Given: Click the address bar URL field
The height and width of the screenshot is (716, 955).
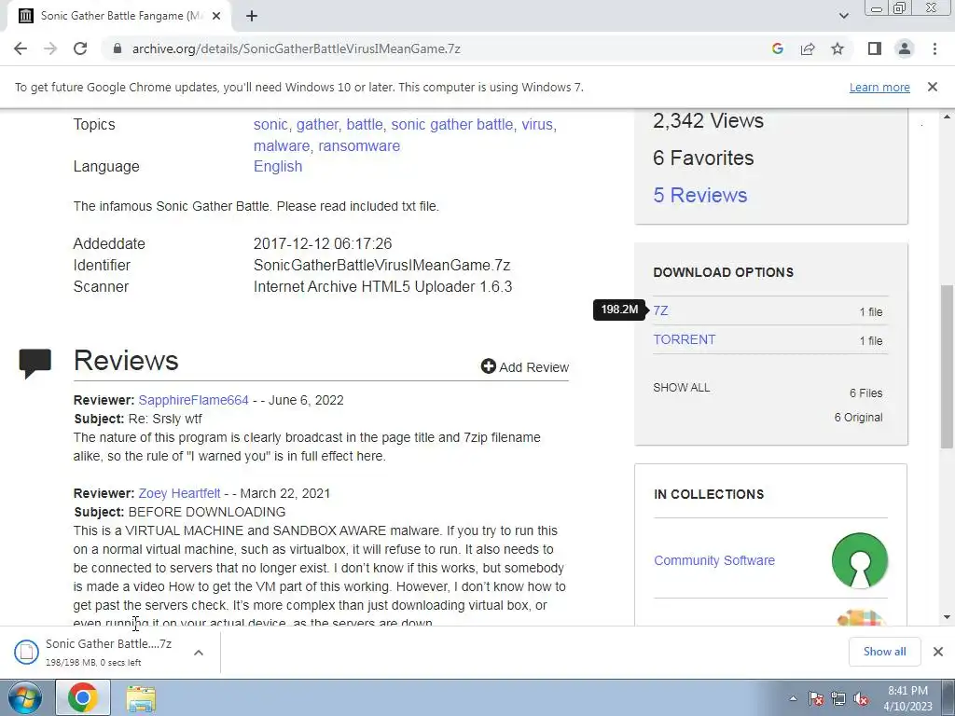Looking at the screenshot, I should click(x=438, y=48).
